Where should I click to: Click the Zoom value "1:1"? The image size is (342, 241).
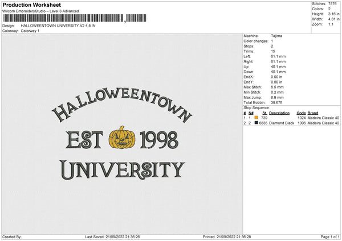[x=331, y=24]
